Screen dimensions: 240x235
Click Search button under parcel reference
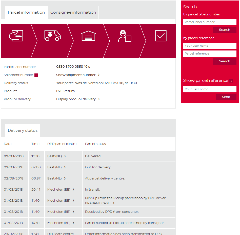click(x=224, y=61)
